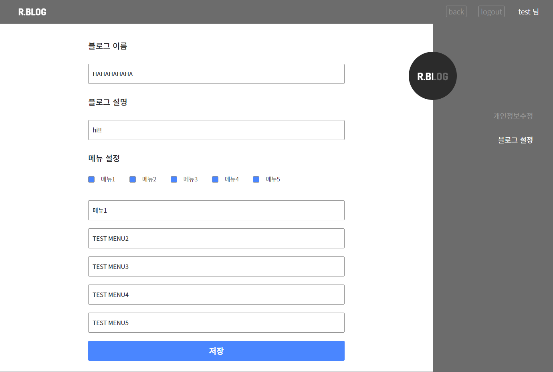Toggle the 메뉴1 checkbox

click(91, 179)
